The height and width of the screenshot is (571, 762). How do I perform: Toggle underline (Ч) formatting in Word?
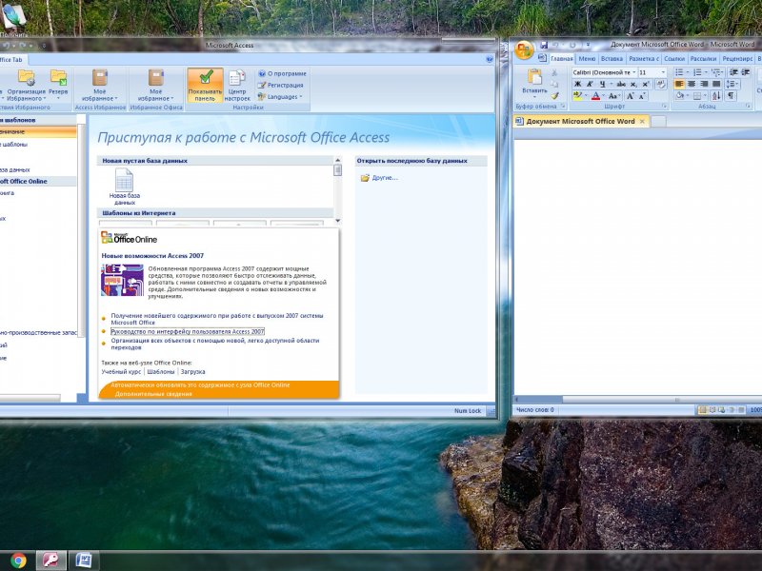click(x=602, y=84)
